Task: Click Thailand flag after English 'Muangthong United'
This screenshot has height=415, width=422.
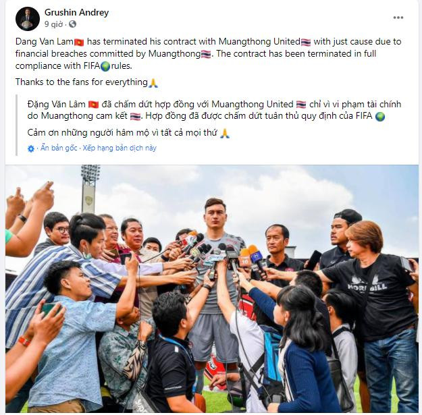Action: 306,43
